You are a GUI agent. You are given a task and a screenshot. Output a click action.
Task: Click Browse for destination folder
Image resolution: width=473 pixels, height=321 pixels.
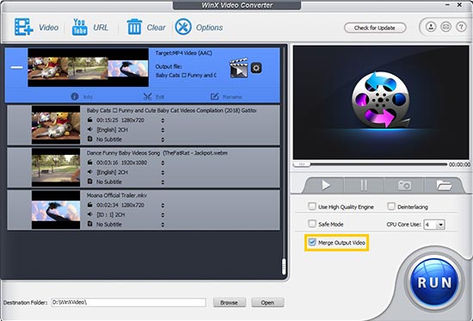click(230, 302)
